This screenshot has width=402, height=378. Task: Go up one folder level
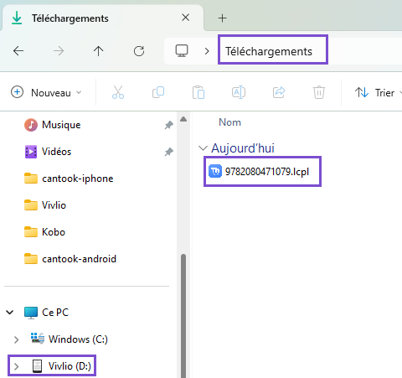tap(98, 51)
